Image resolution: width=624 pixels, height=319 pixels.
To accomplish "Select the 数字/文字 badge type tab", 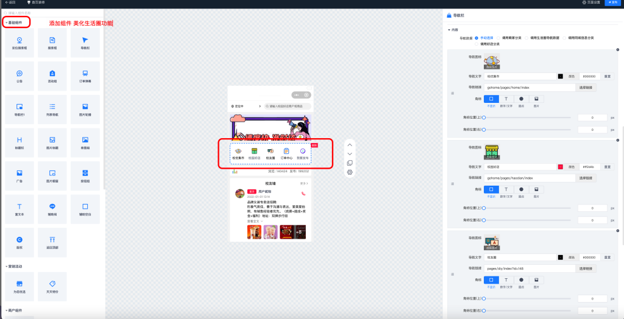I will point(506,99).
